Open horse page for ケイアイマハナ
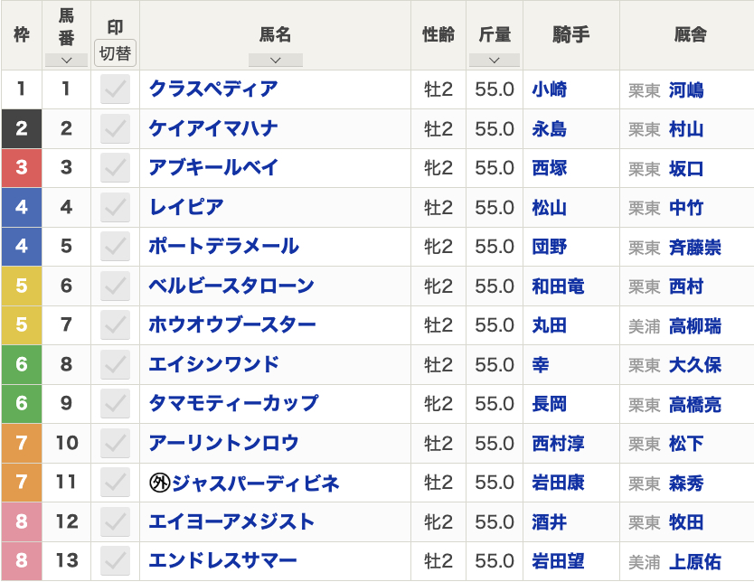The image size is (754, 582). tap(213, 128)
